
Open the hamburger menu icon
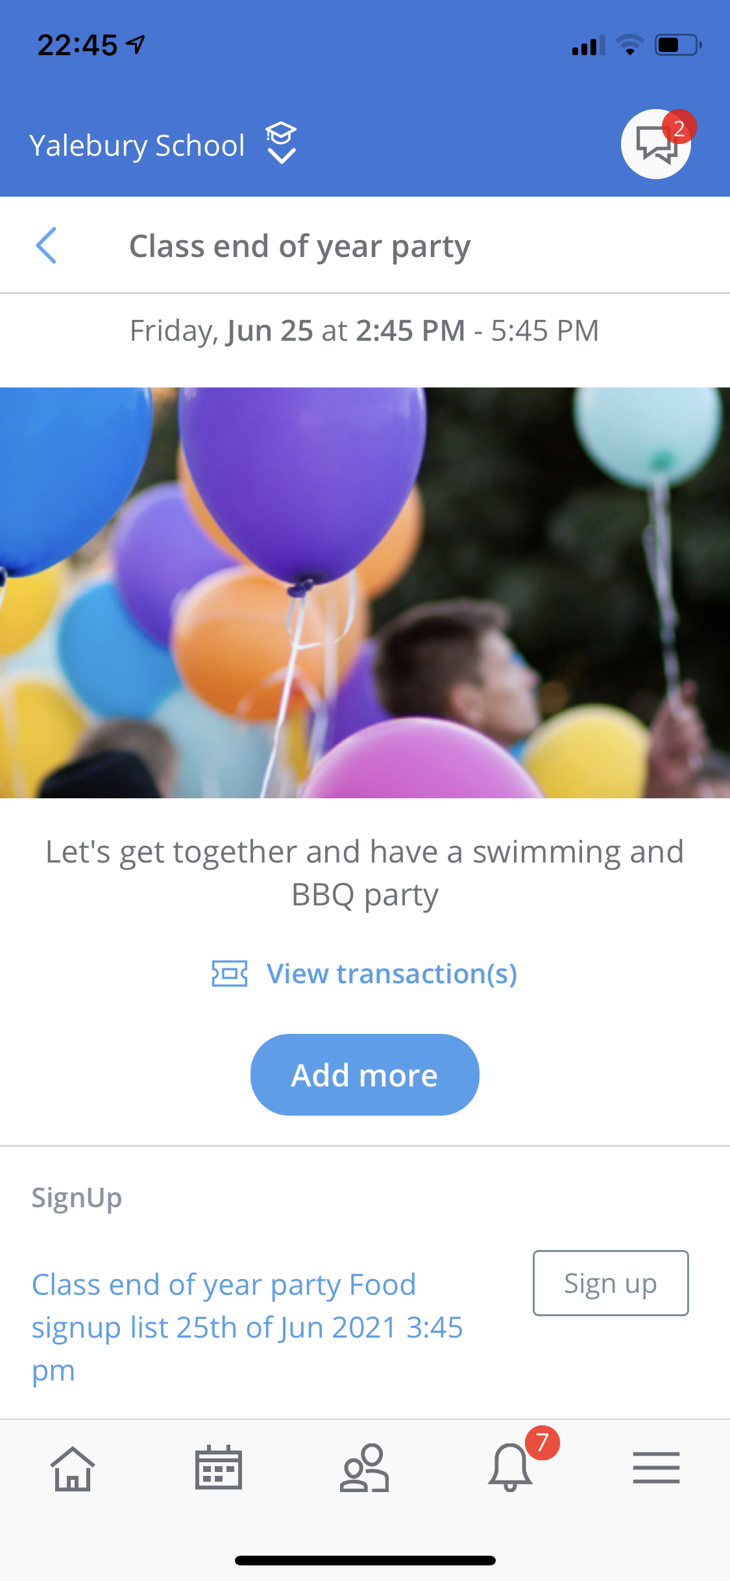pos(656,1468)
